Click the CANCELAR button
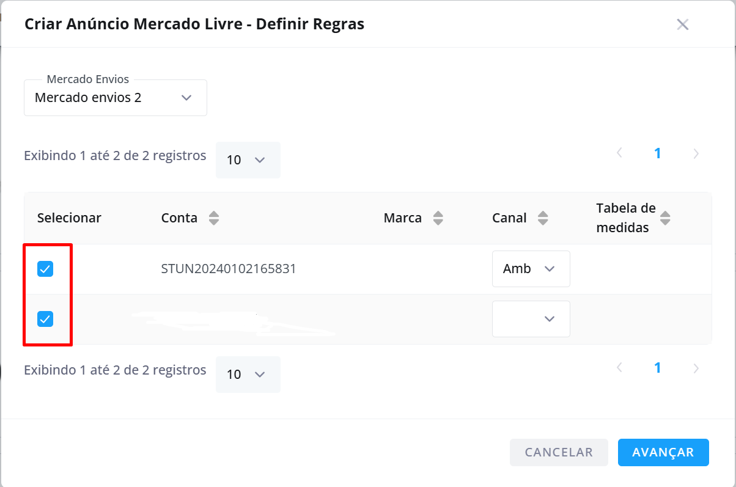Screen dimensions: 736x487 click(x=559, y=452)
